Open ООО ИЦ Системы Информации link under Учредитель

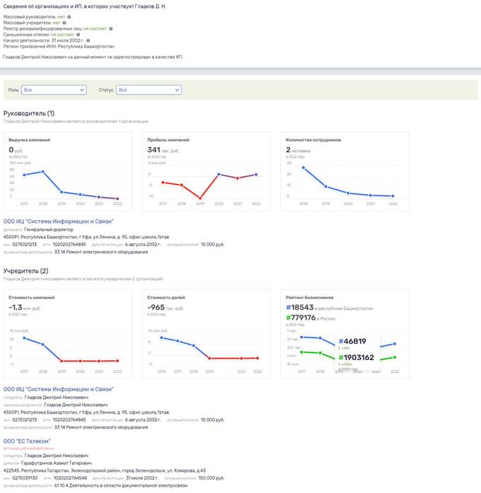(59, 389)
